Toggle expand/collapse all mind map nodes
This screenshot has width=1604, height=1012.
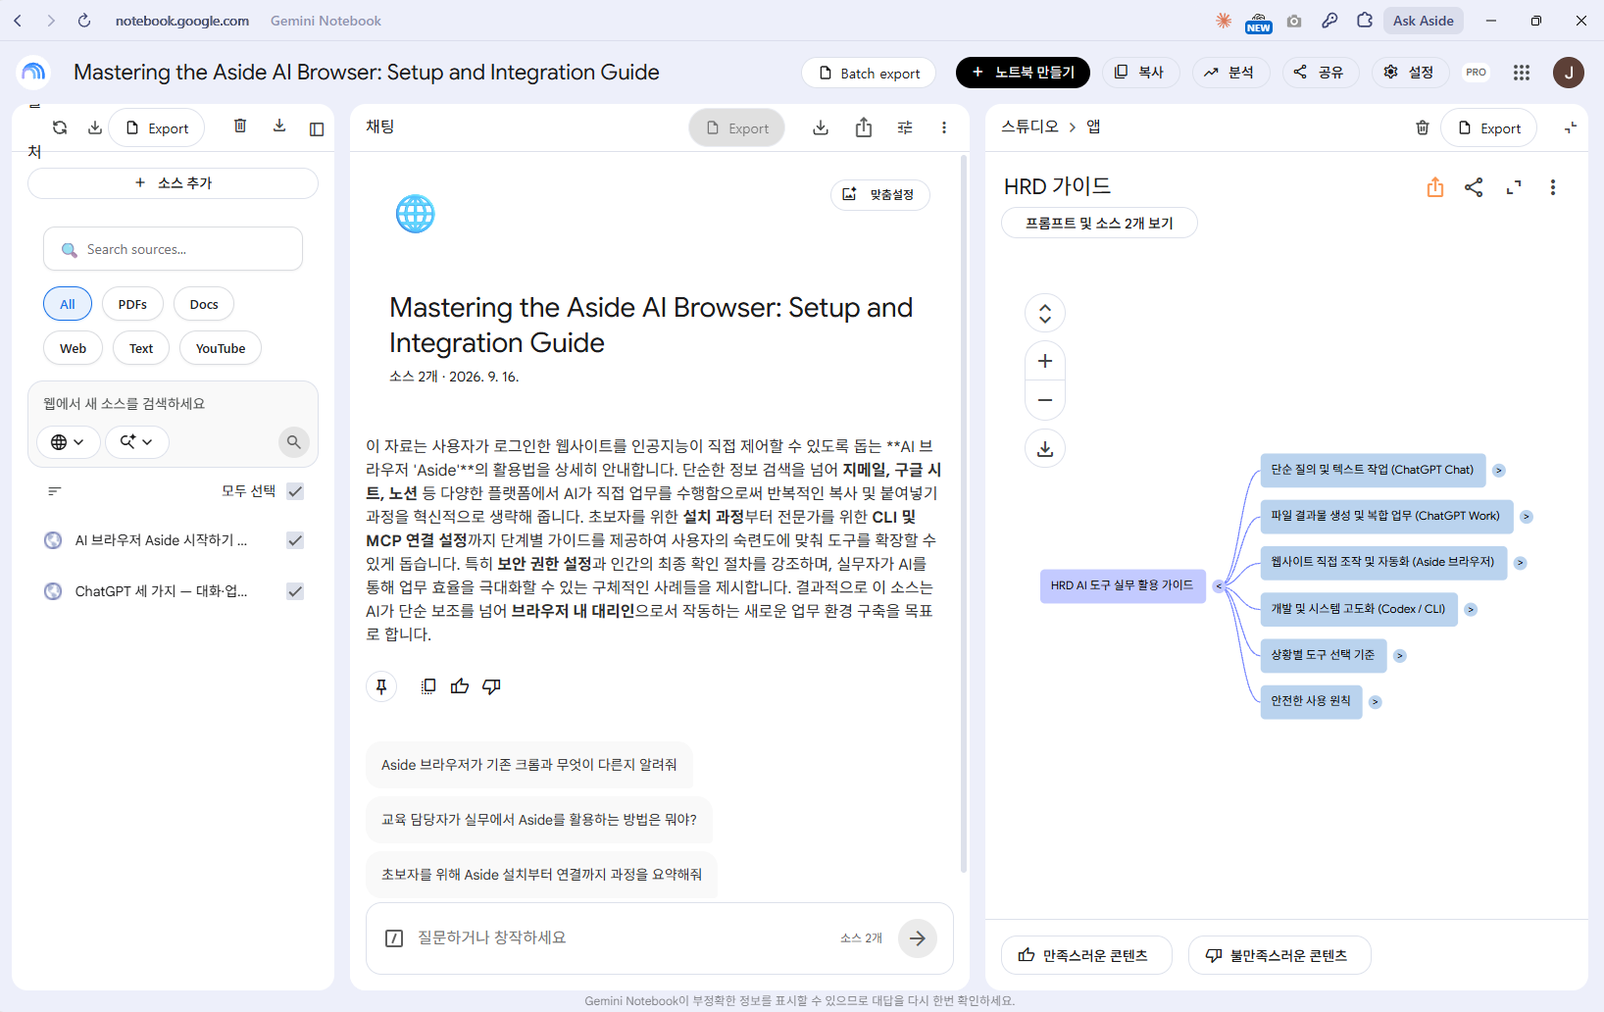pyautogui.click(x=1045, y=313)
